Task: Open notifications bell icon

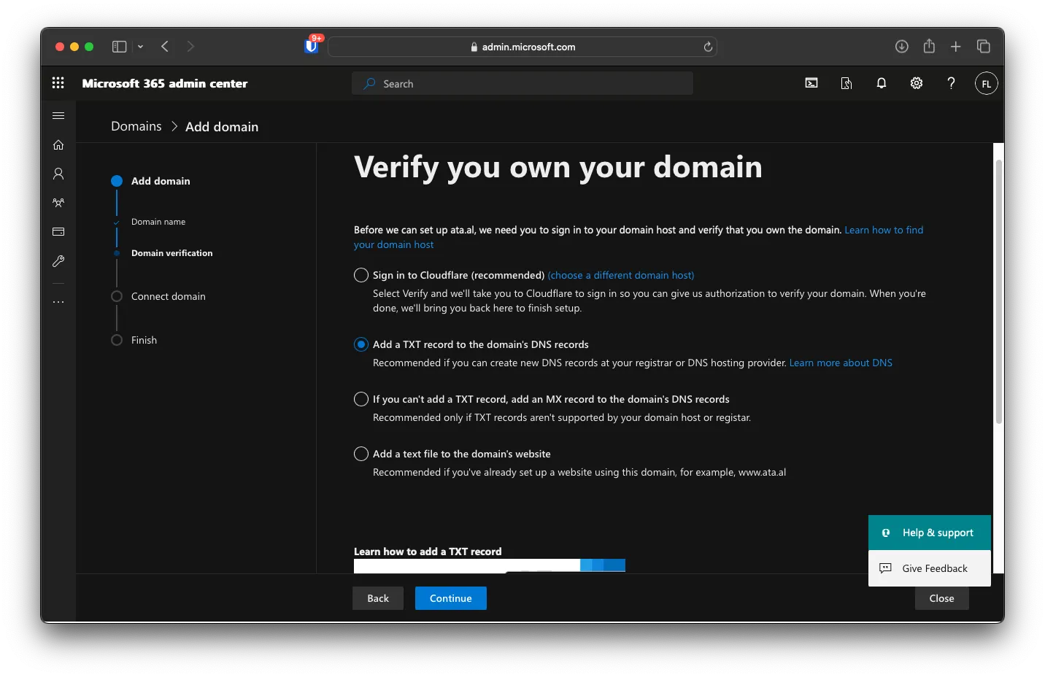Action: [x=882, y=83]
